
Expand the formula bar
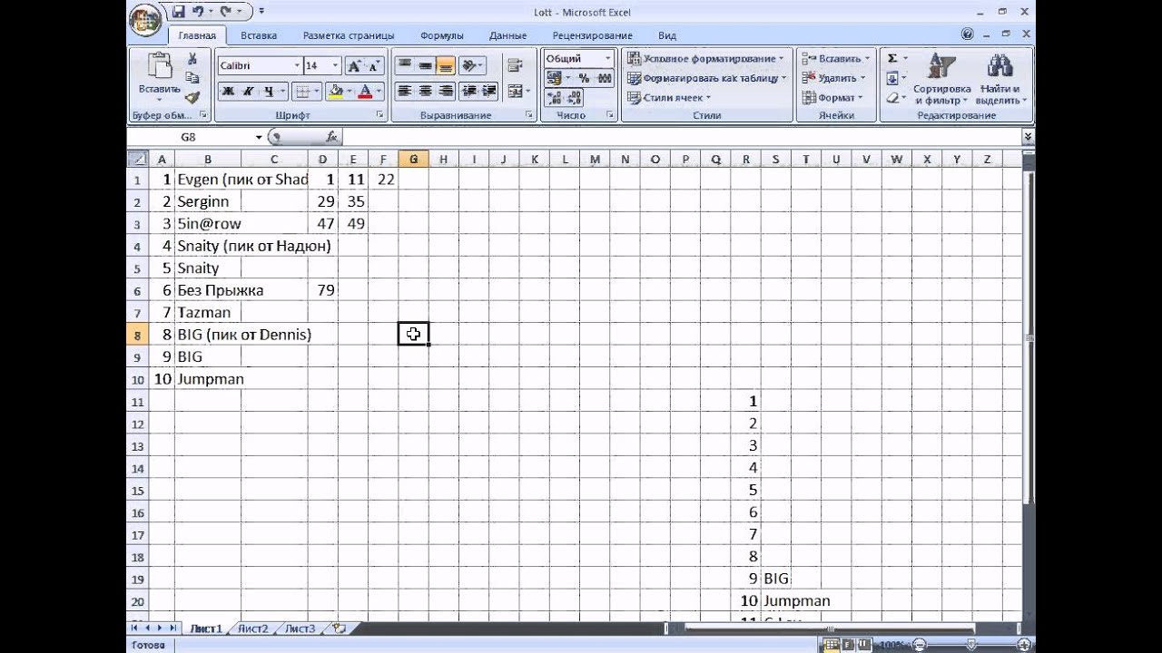pyautogui.click(x=1028, y=137)
